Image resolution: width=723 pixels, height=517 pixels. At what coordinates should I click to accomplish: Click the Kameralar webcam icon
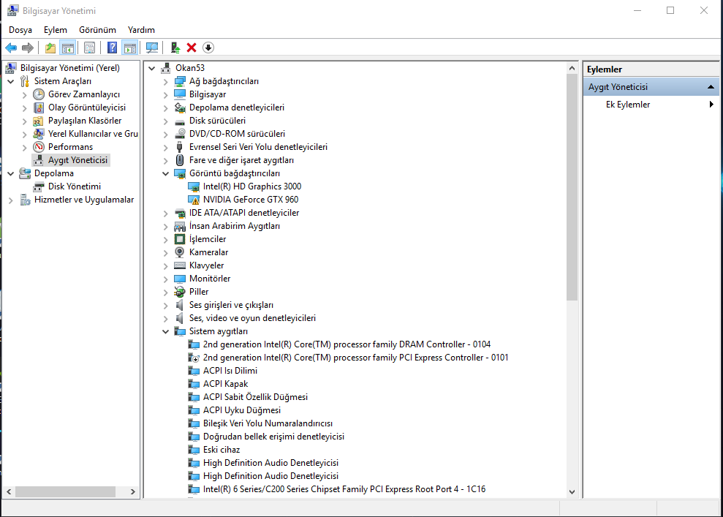[179, 252]
